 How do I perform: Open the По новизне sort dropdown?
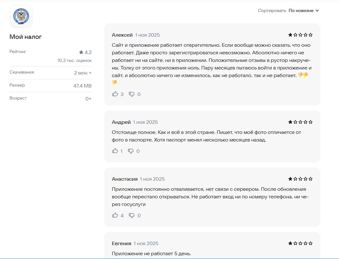[x=304, y=11]
